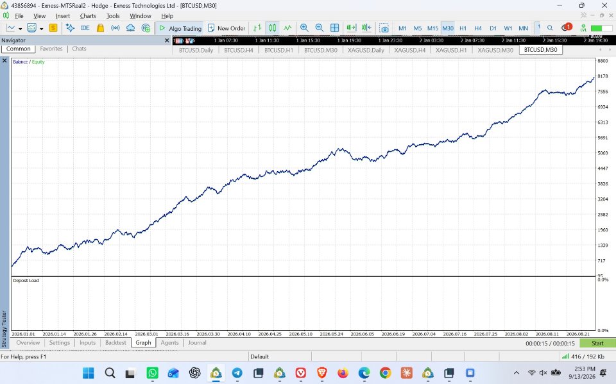616x384 pixels.
Task: Open the Window menu
Action: pyautogui.click(x=141, y=15)
